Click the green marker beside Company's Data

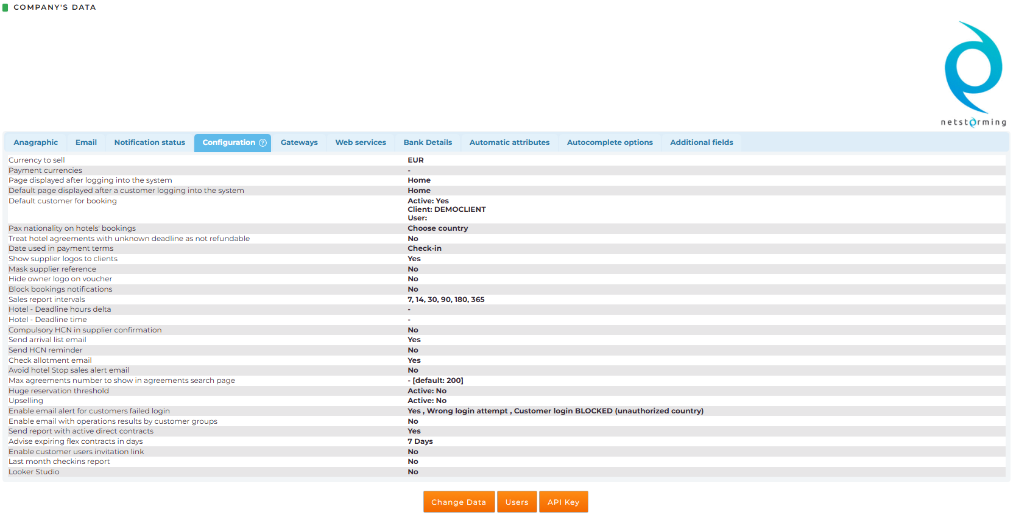(5, 7)
